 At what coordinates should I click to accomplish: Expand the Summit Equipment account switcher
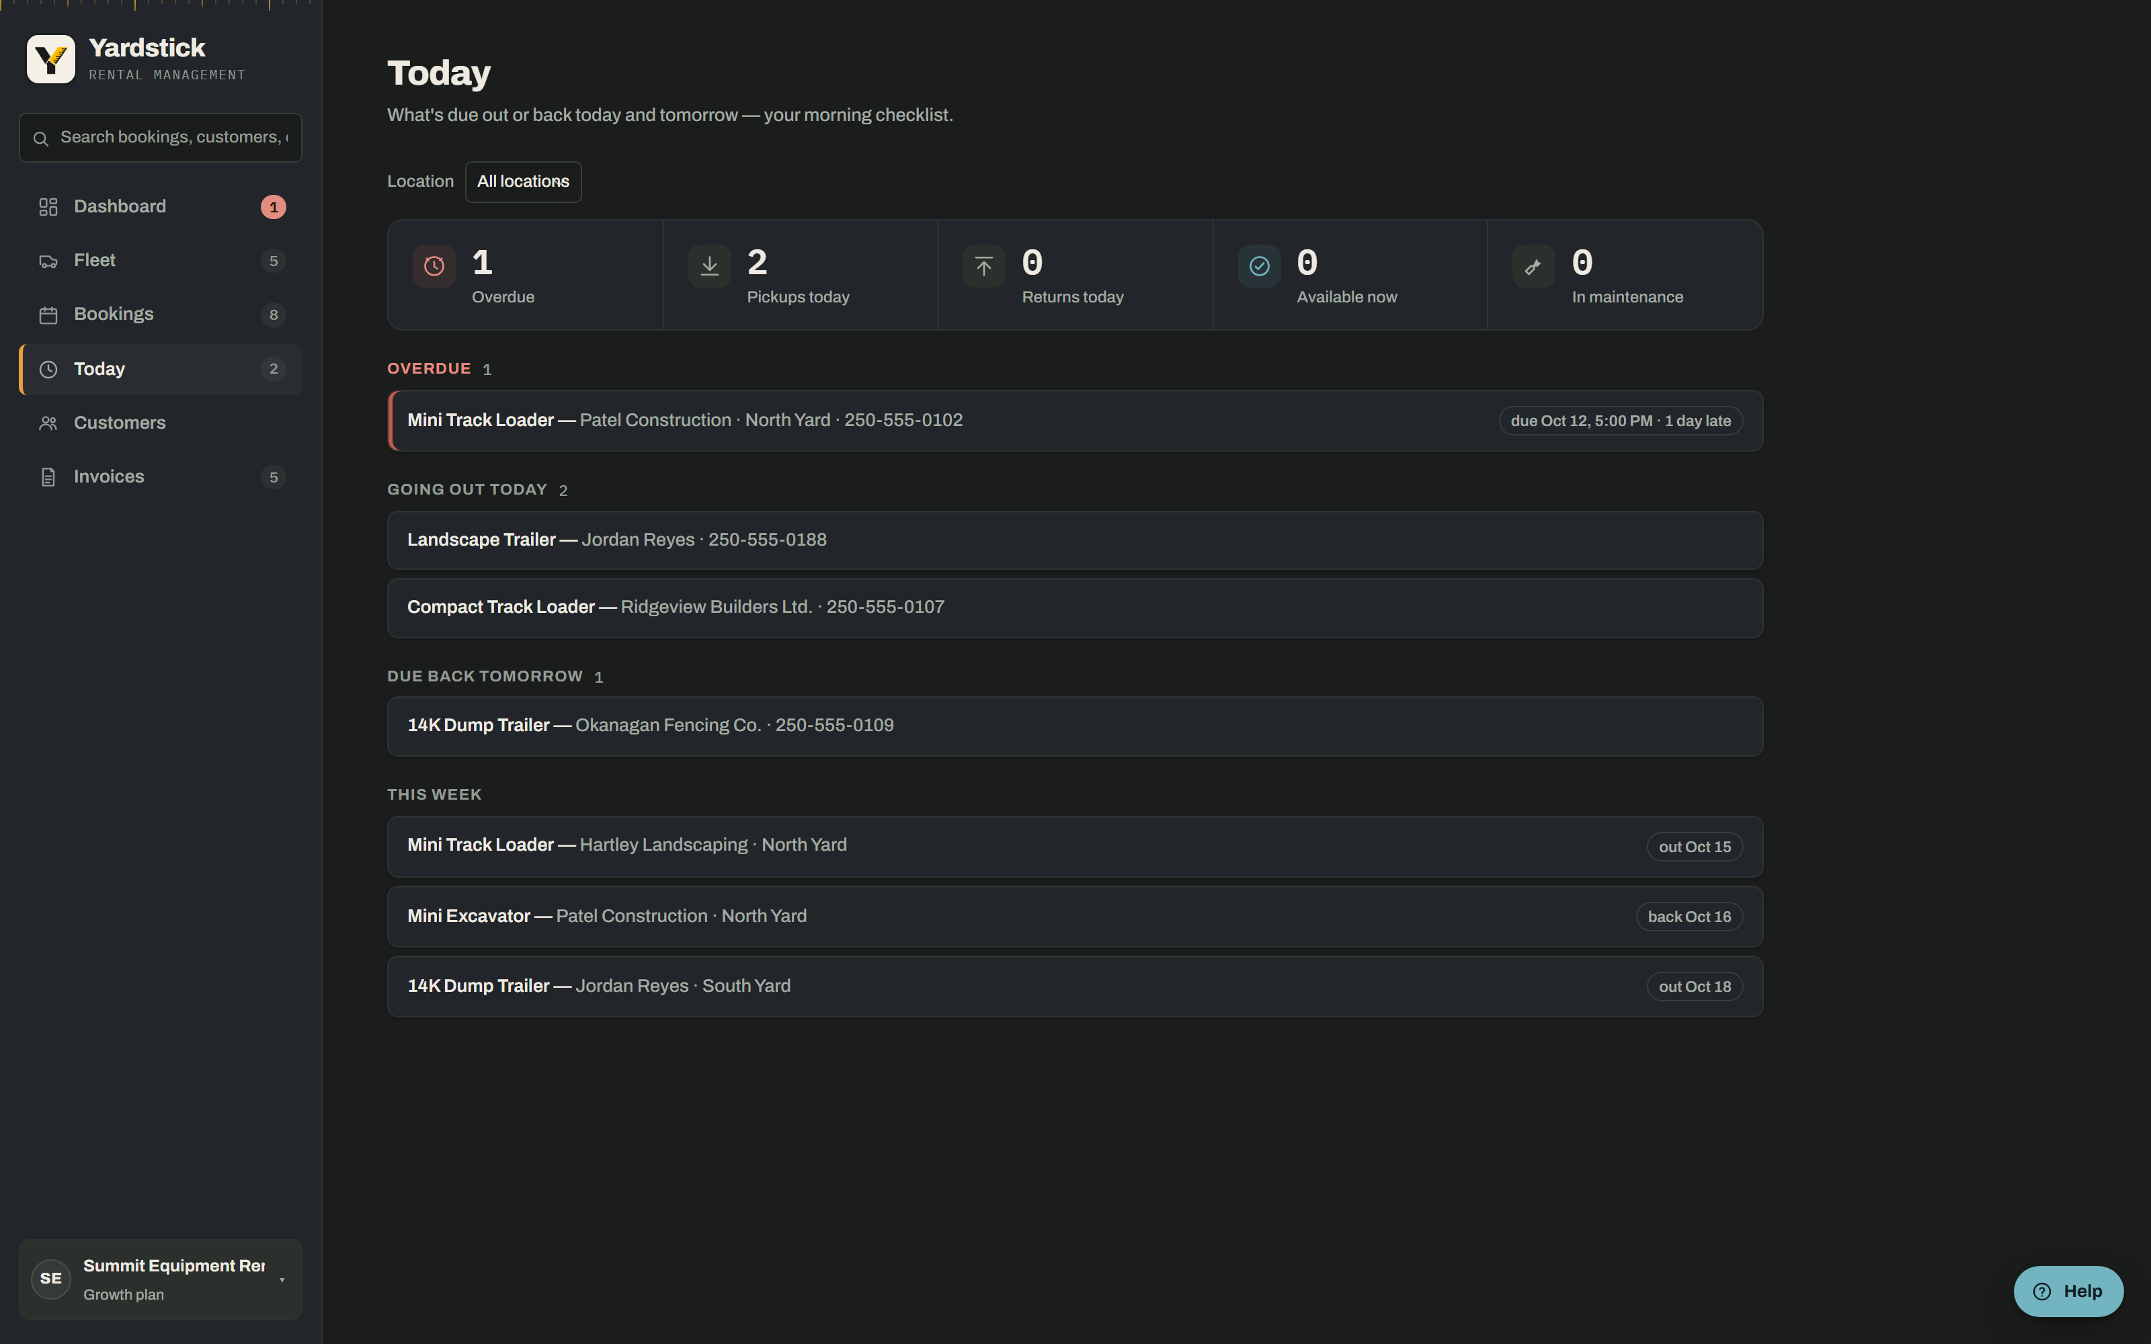[x=161, y=1279]
